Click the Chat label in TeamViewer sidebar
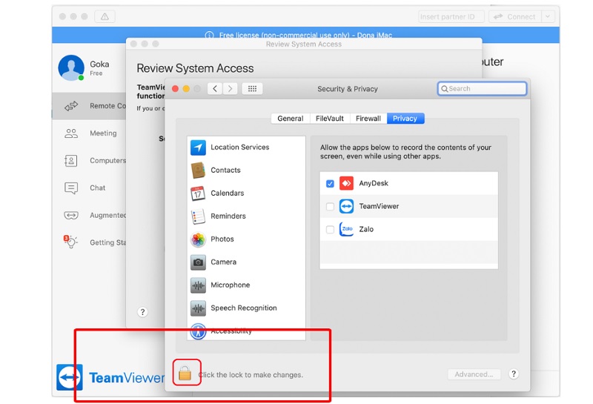The image size is (593, 404). tap(98, 188)
